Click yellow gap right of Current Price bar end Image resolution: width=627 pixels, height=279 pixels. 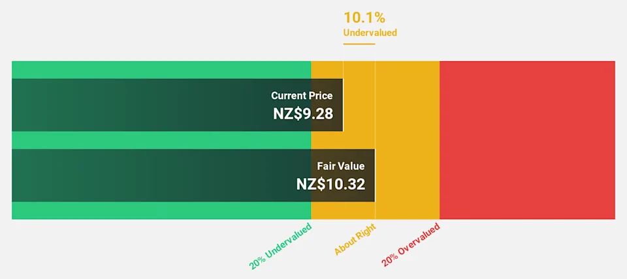pyautogui.click(x=359, y=105)
